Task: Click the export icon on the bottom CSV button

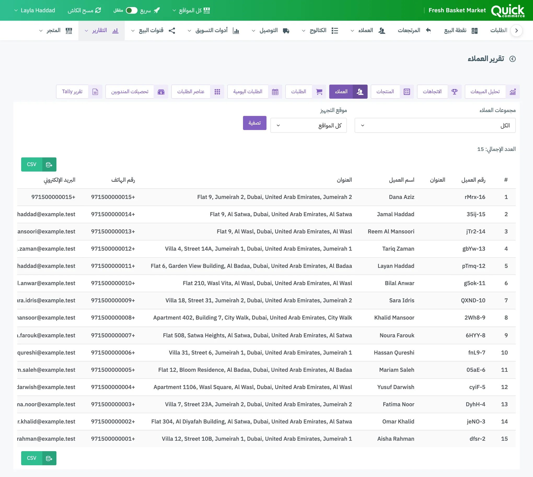Action: coord(49,458)
